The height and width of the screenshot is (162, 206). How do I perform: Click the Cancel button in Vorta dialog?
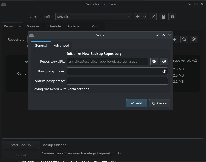160,103
